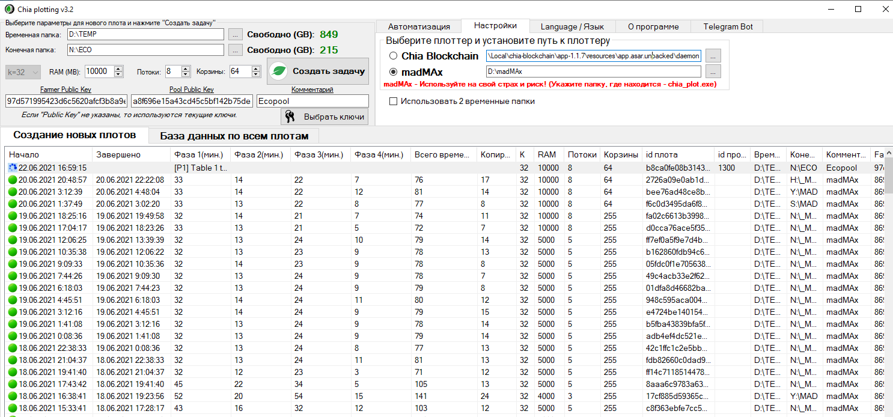Sort by Фаза 3(мин.) column header

(x=320, y=154)
